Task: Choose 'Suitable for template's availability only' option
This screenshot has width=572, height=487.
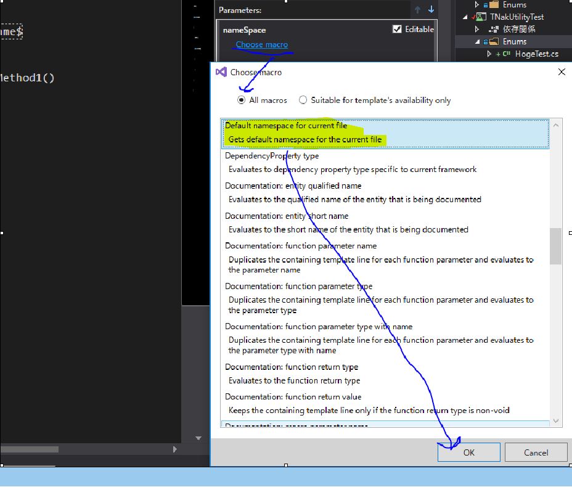Action: click(303, 100)
